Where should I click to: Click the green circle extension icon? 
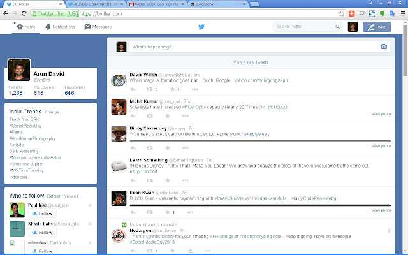[x=382, y=13]
